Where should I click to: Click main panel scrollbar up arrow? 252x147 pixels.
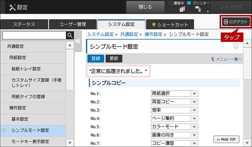pos(247,43)
